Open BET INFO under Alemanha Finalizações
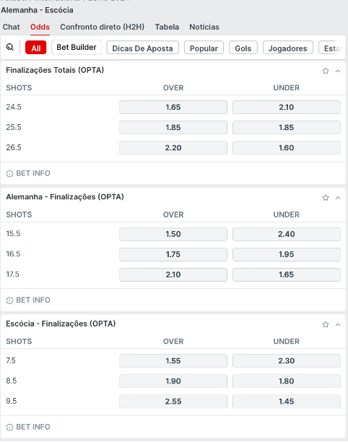This screenshot has height=442, width=348. pos(28,300)
